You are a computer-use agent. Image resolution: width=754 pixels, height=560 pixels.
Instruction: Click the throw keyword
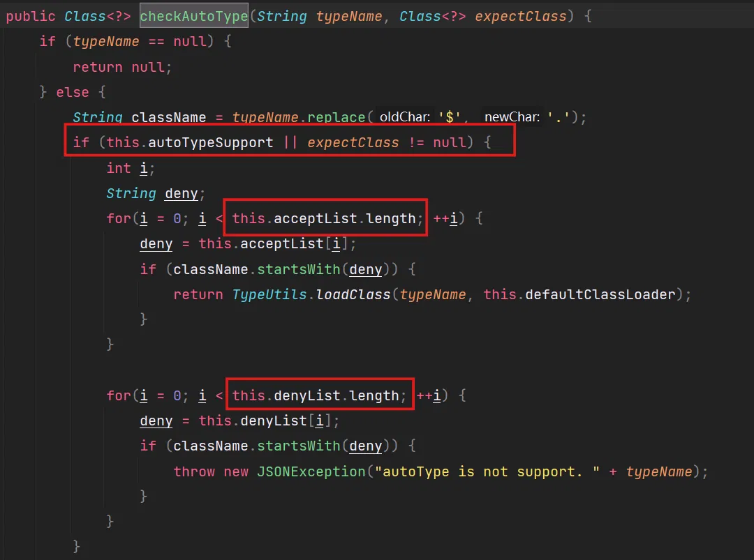(194, 471)
